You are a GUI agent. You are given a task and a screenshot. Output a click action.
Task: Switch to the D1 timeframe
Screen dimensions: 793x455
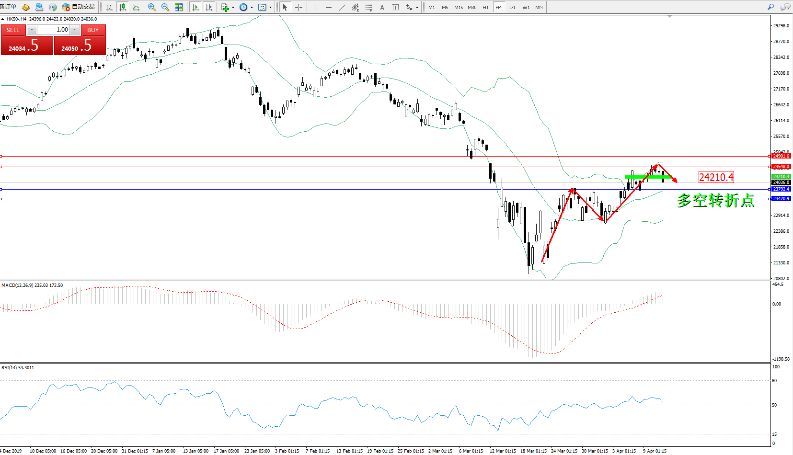(x=512, y=7)
